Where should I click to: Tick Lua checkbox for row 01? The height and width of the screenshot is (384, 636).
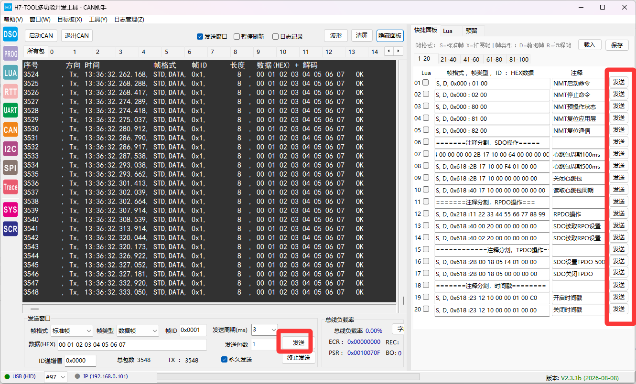(425, 83)
